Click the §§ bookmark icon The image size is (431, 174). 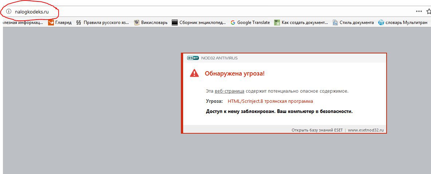pos(79,23)
